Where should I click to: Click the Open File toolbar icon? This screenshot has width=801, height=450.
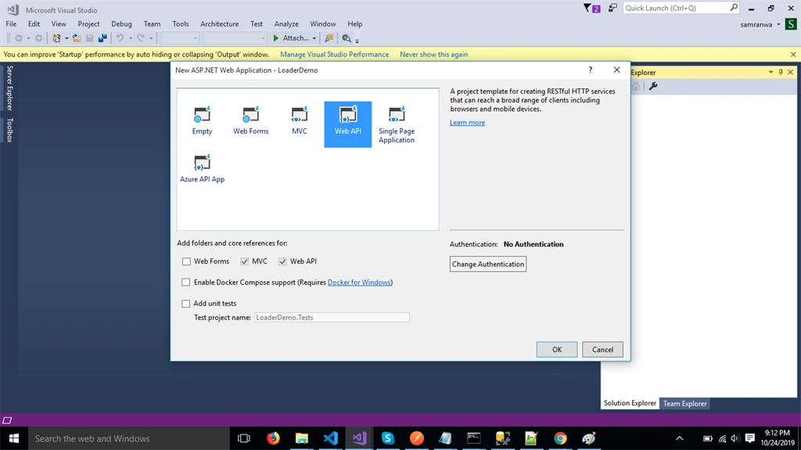coord(77,38)
